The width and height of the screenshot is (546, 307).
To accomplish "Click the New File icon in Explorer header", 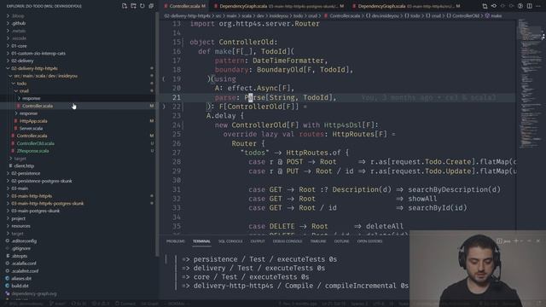I will [125, 6].
